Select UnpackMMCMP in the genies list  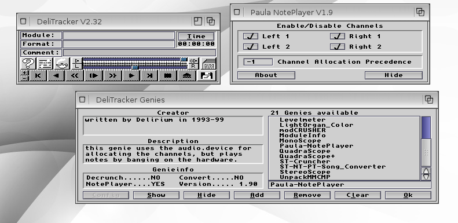[x=344, y=177]
